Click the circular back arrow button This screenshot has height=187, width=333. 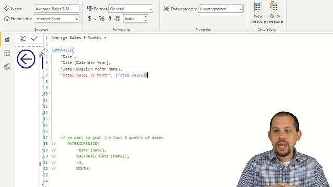(26, 59)
